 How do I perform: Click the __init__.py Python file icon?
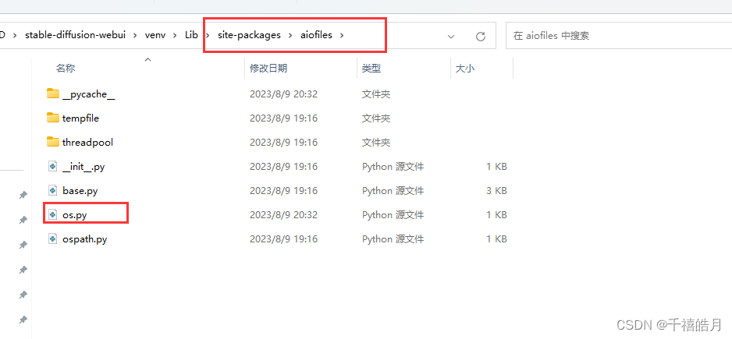pos(53,167)
